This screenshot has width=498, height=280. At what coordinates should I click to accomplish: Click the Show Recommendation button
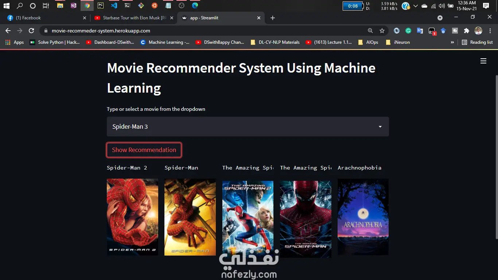pos(144,150)
